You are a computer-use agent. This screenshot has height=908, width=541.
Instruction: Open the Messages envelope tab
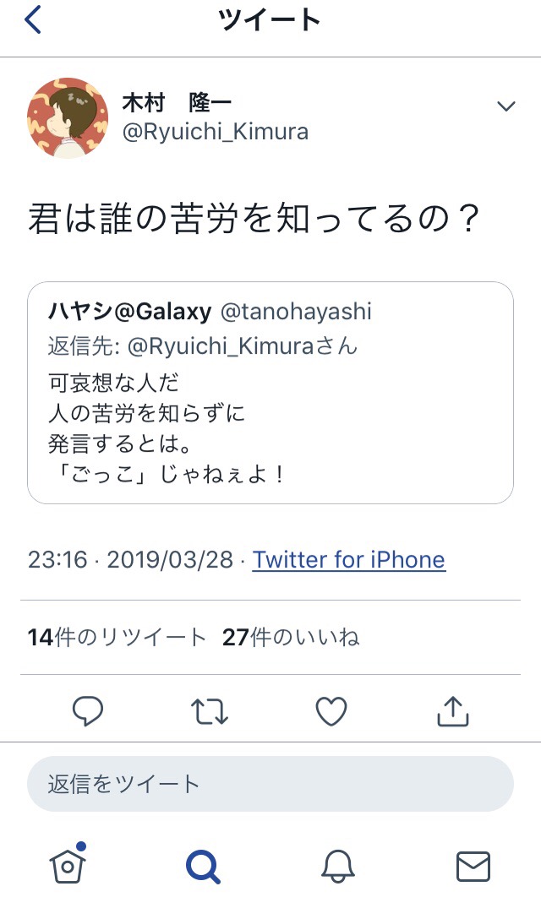[x=473, y=866]
